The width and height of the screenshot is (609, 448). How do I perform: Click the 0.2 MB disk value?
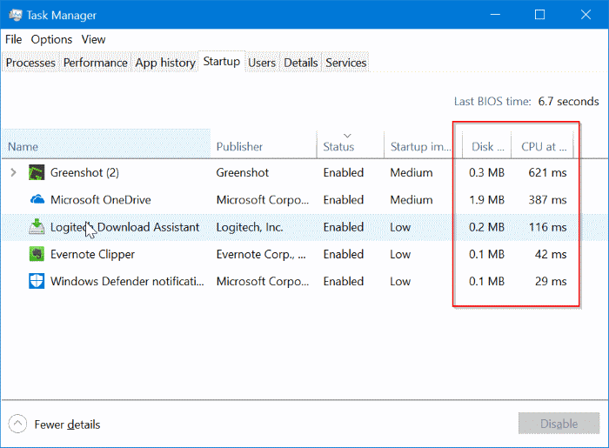[486, 227]
